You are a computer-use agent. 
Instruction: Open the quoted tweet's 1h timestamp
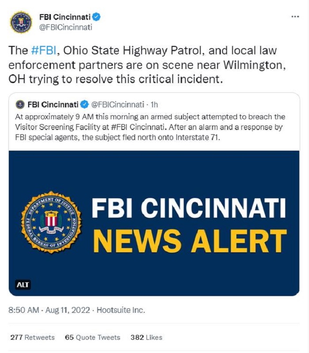[154, 105]
